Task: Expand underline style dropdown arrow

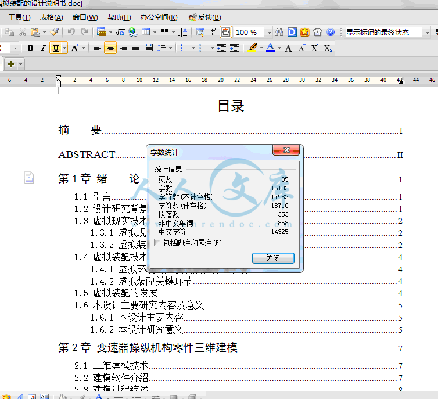Action: click(65, 48)
